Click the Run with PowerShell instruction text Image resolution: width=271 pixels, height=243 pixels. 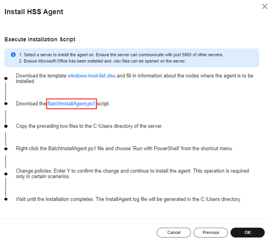pos(125,149)
